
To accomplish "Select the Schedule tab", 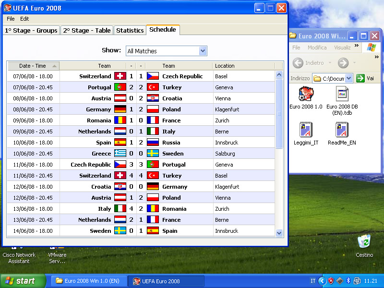I will coord(163,30).
